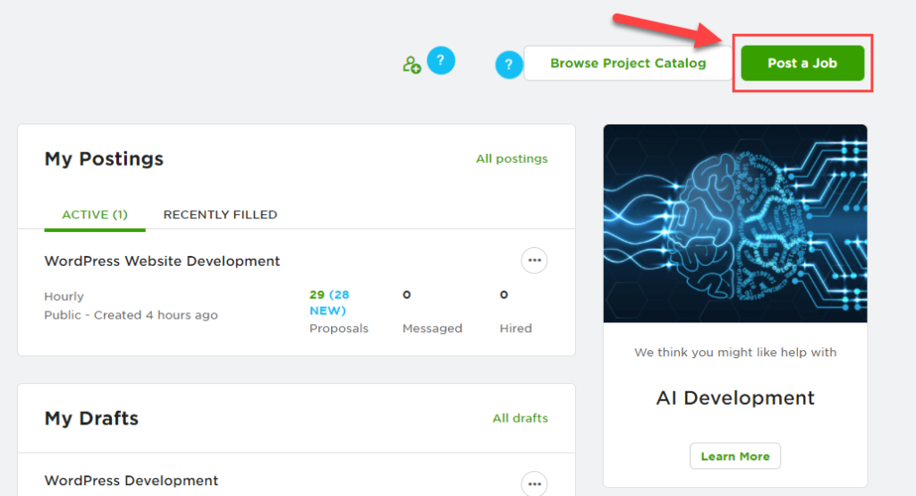Click the Browse Project Catalog button
The height and width of the screenshot is (496, 916).
click(x=628, y=64)
